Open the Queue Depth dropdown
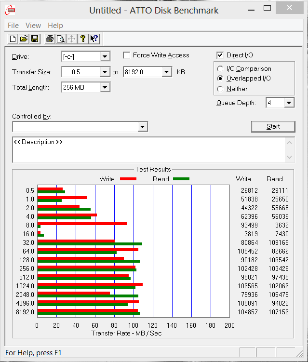The width and height of the screenshot is (308, 362). click(x=289, y=103)
